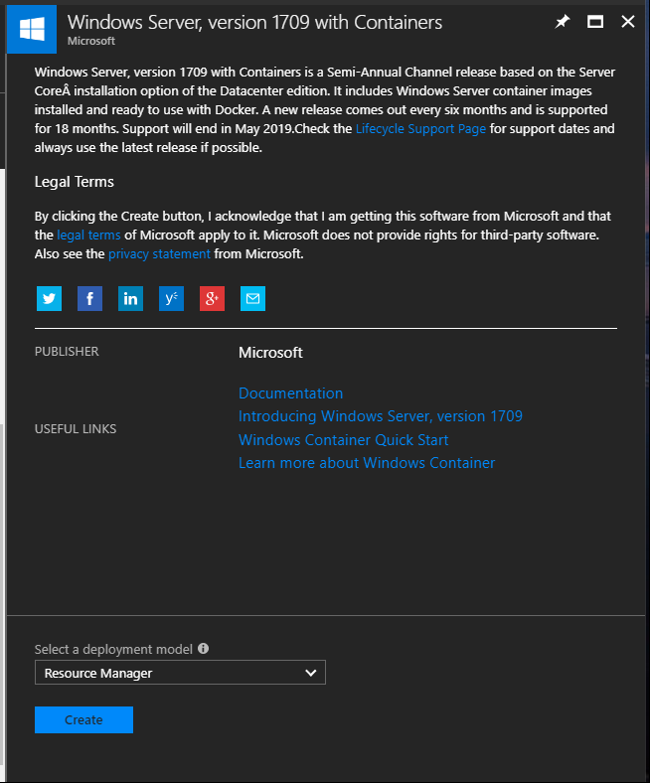Click the Legal Terms heading
The image size is (650, 783).
(x=74, y=182)
